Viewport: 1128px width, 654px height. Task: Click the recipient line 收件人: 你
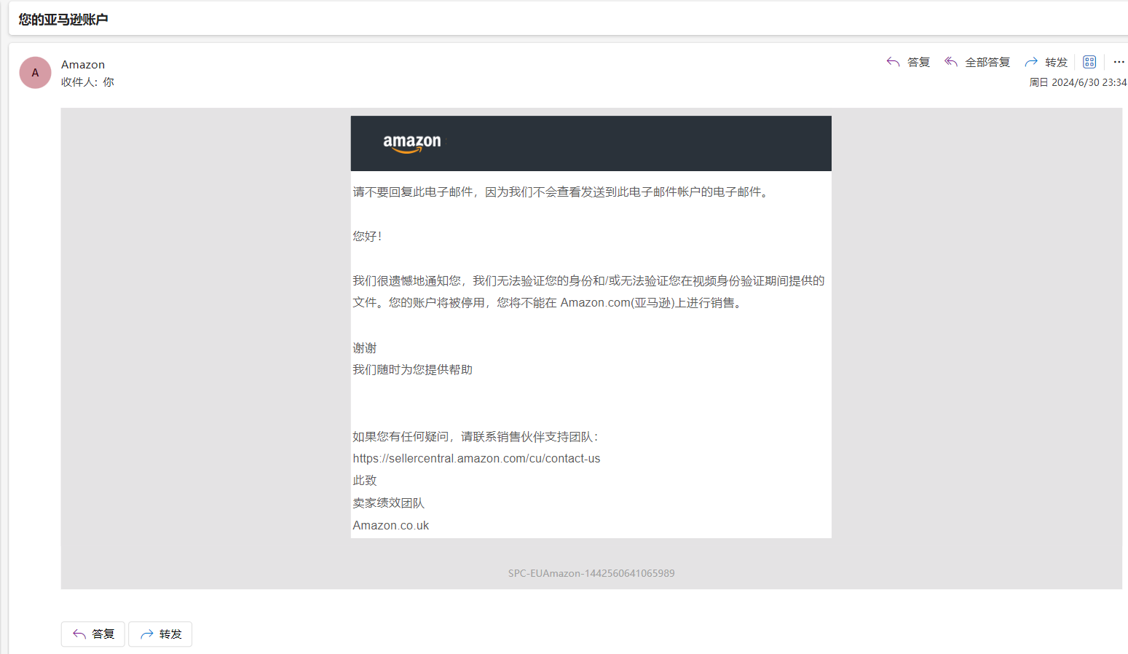coord(87,82)
